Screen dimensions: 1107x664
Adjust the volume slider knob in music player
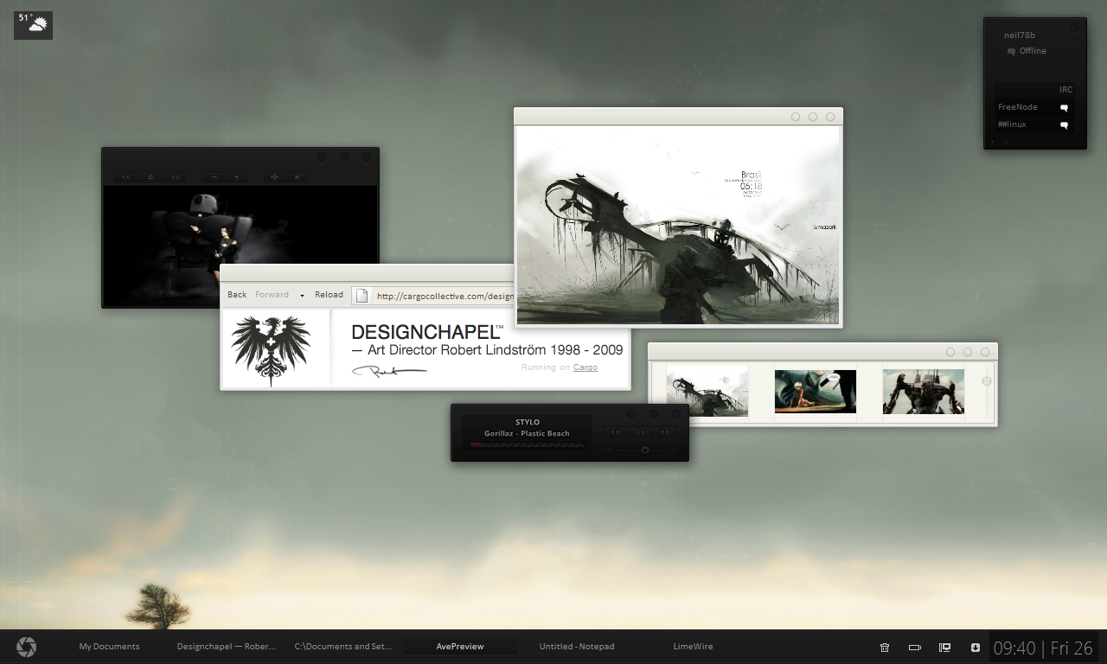pos(645,450)
